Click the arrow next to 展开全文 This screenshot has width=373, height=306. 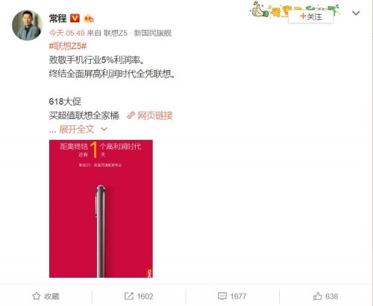pos(104,129)
